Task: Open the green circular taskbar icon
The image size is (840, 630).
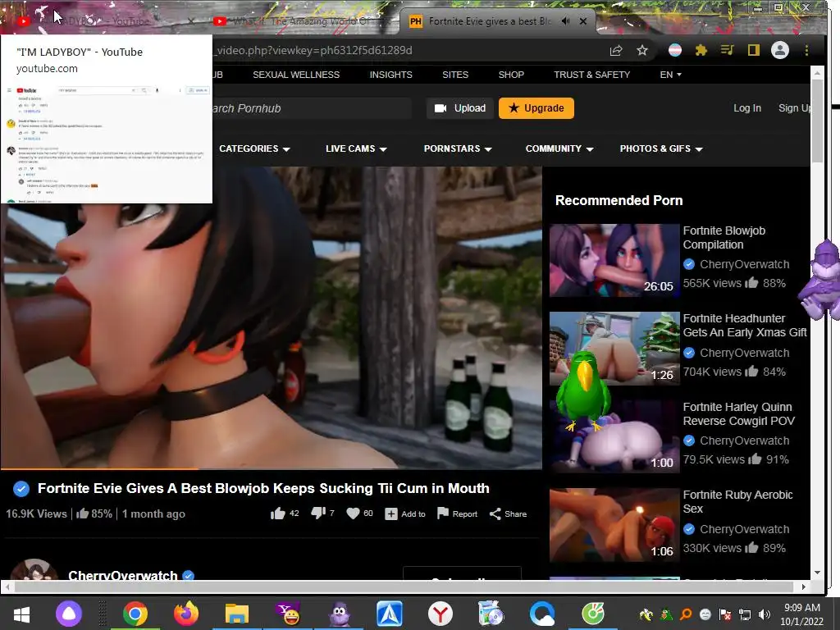Action: point(592,614)
